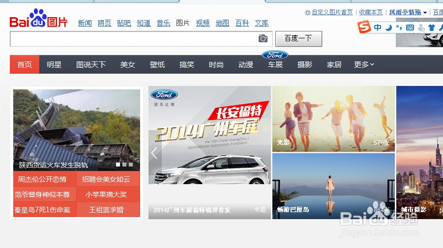This screenshot has height=248, width=443.
Task: Open the 百科 link
Action: tap(242, 23)
